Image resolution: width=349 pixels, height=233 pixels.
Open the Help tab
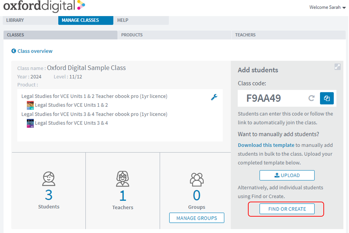(x=141, y=20)
